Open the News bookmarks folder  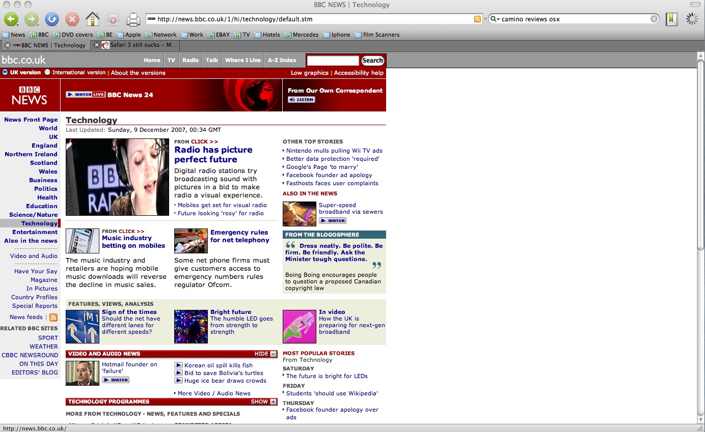click(14, 35)
